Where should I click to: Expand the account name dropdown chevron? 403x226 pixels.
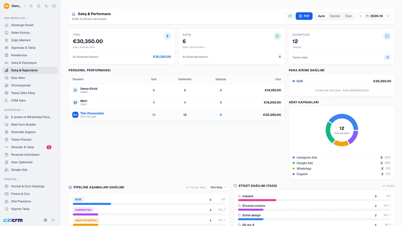(x=25, y=6)
